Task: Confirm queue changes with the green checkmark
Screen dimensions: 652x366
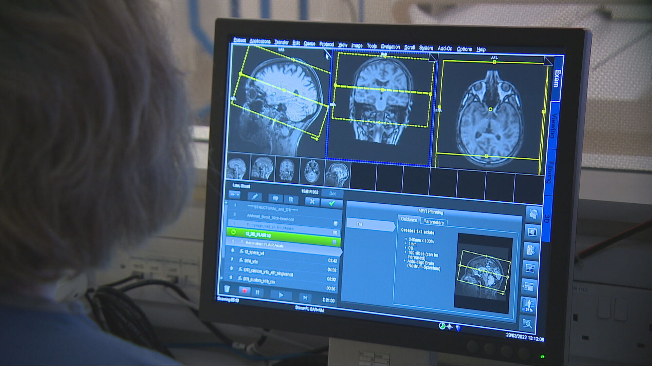Action: pos(331,203)
